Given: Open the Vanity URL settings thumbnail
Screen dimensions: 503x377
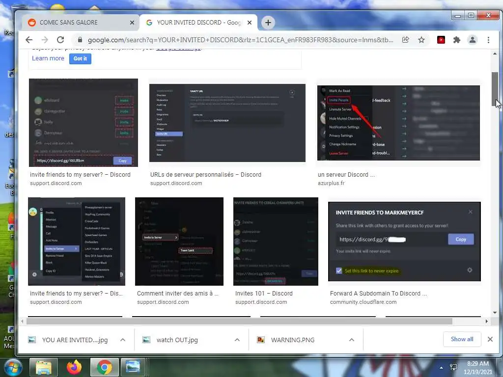Looking at the screenshot, I should pyautogui.click(x=227, y=123).
